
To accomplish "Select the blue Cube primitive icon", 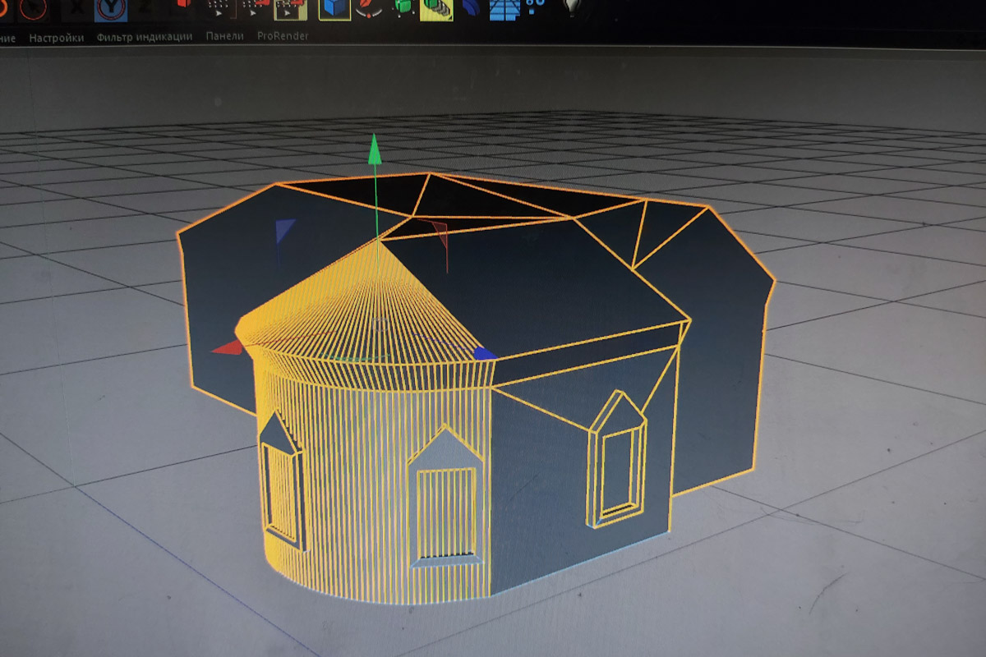I will pos(334,8).
